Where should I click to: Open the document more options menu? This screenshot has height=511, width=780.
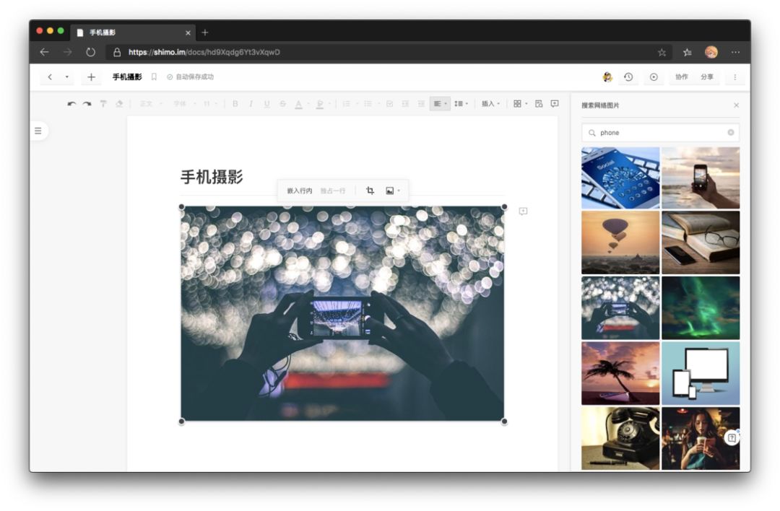pyautogui.click(x=734, y=77)
